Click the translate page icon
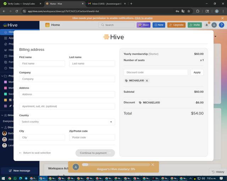Screen dimensions: 227x181 183,11
